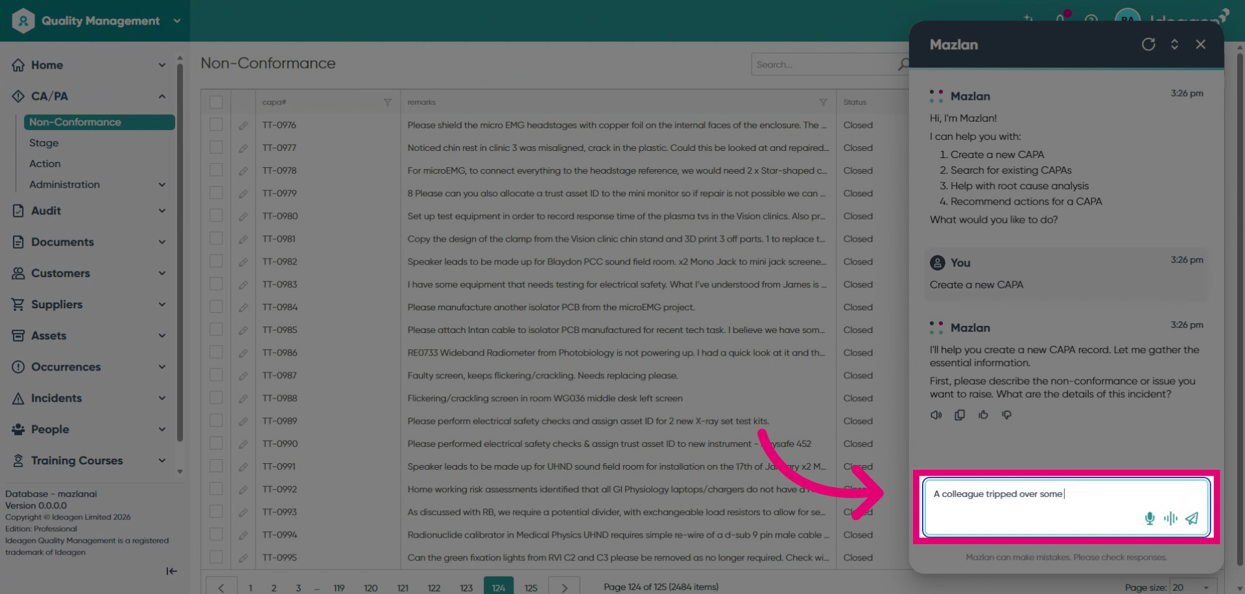Open the Assets menu in the sidebar
This screenshot has width=1245, height=594.
[x=89, y=336]
